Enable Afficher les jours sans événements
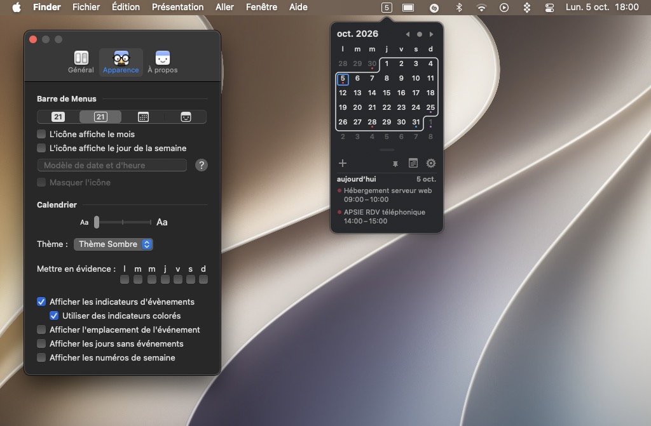The image size is (651, 426). tap(41, 343)
